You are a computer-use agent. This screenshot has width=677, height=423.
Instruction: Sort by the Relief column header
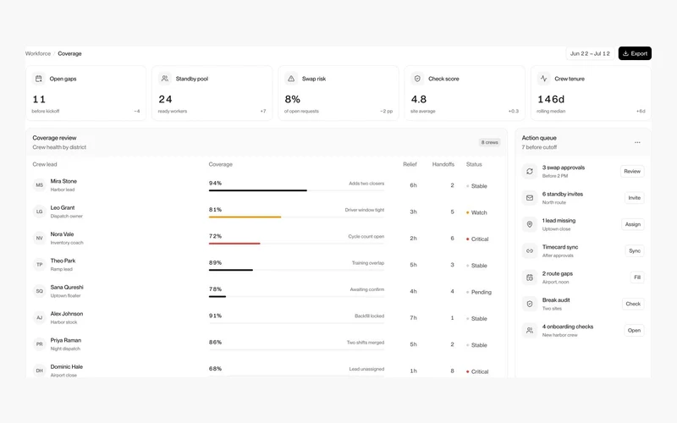coord(410,164)
